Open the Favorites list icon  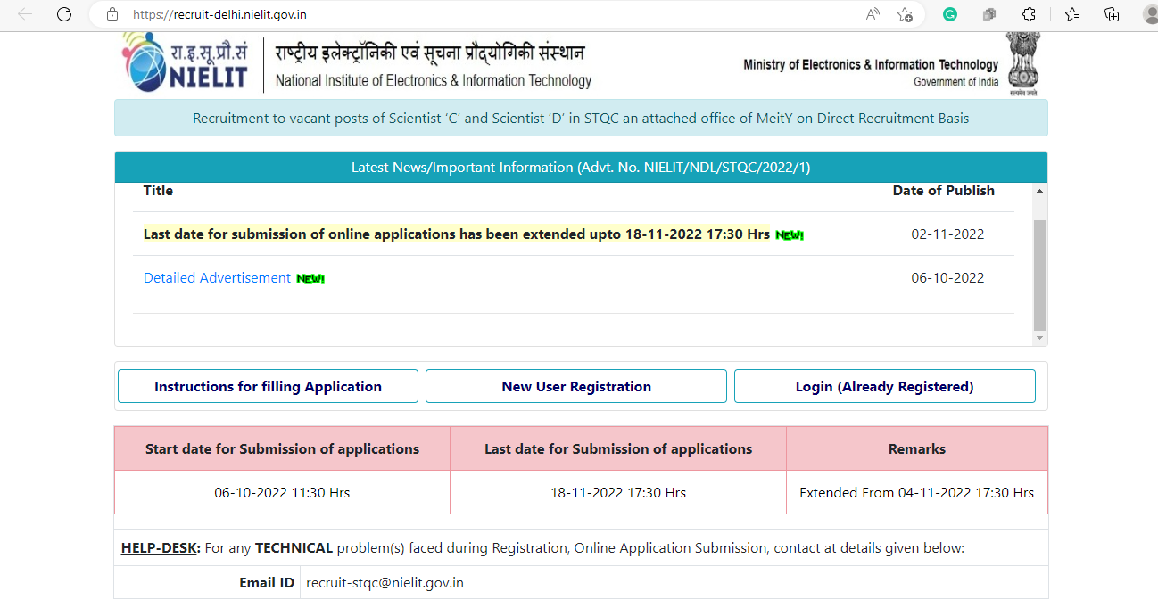pyautogui.click(x=1072, y=14)
